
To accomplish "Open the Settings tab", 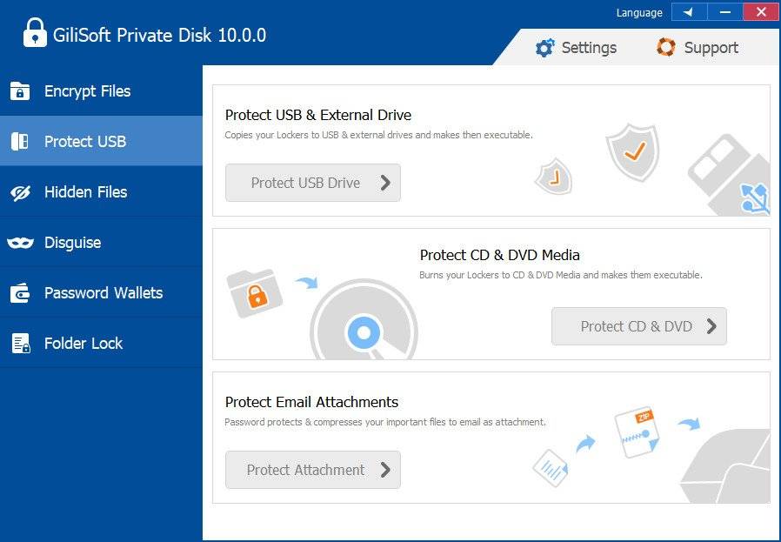I will tap(577, 48).
